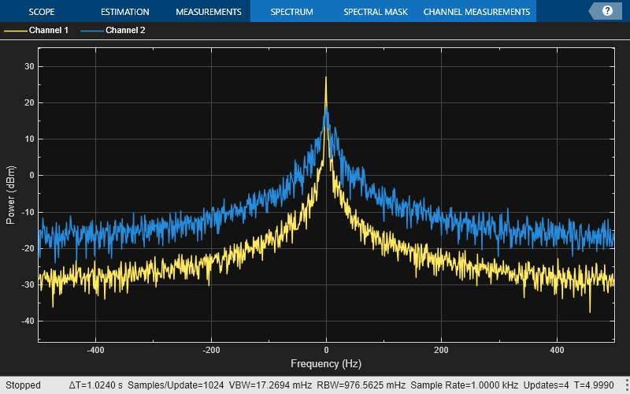Image resolution: width=630 pixels, height=394 pixels.
Task: Click the 200 x-axis tick label
Action: (x=441, y=350)
